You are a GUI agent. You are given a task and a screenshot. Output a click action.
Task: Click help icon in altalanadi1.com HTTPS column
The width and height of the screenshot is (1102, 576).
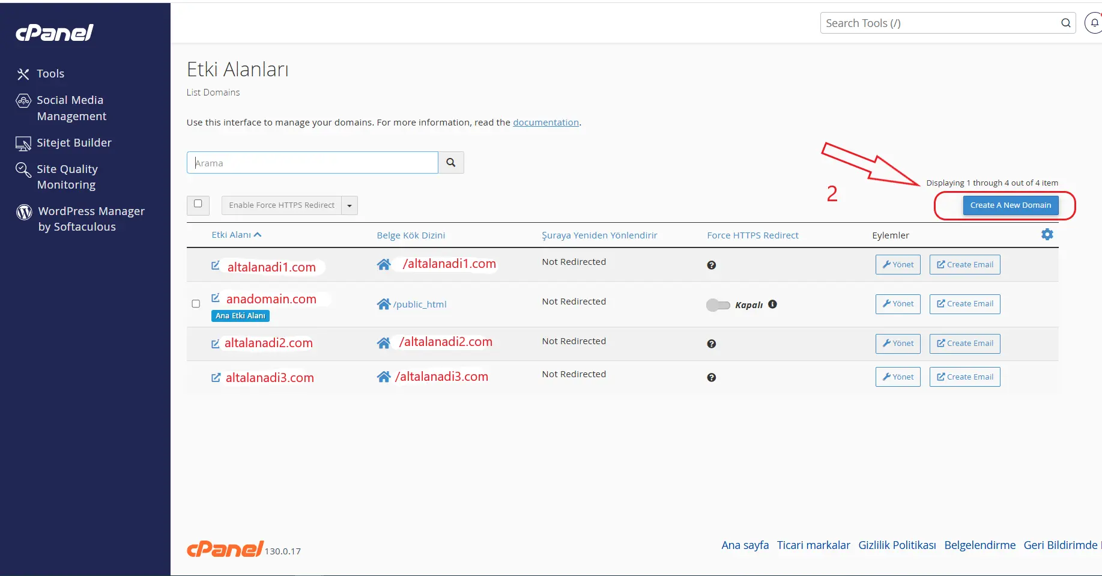[x=711, y=265]
